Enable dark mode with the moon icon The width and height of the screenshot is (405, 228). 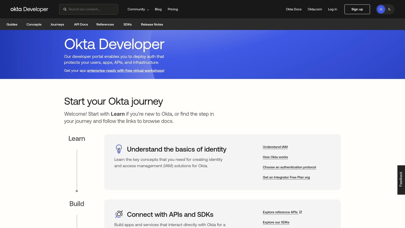(x=389, y=9)
